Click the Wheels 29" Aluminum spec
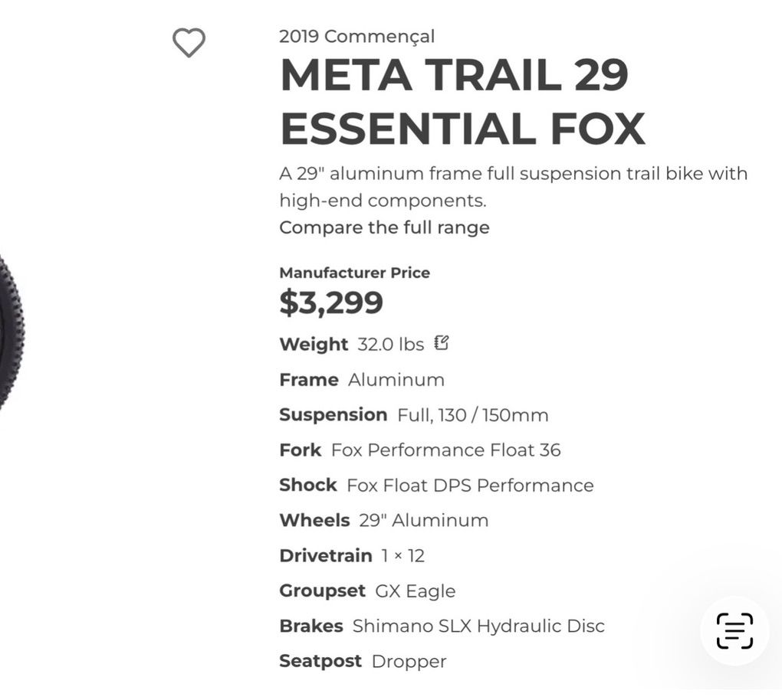Image resolution: width=782 pixels, height=700 pixels. 383,521
